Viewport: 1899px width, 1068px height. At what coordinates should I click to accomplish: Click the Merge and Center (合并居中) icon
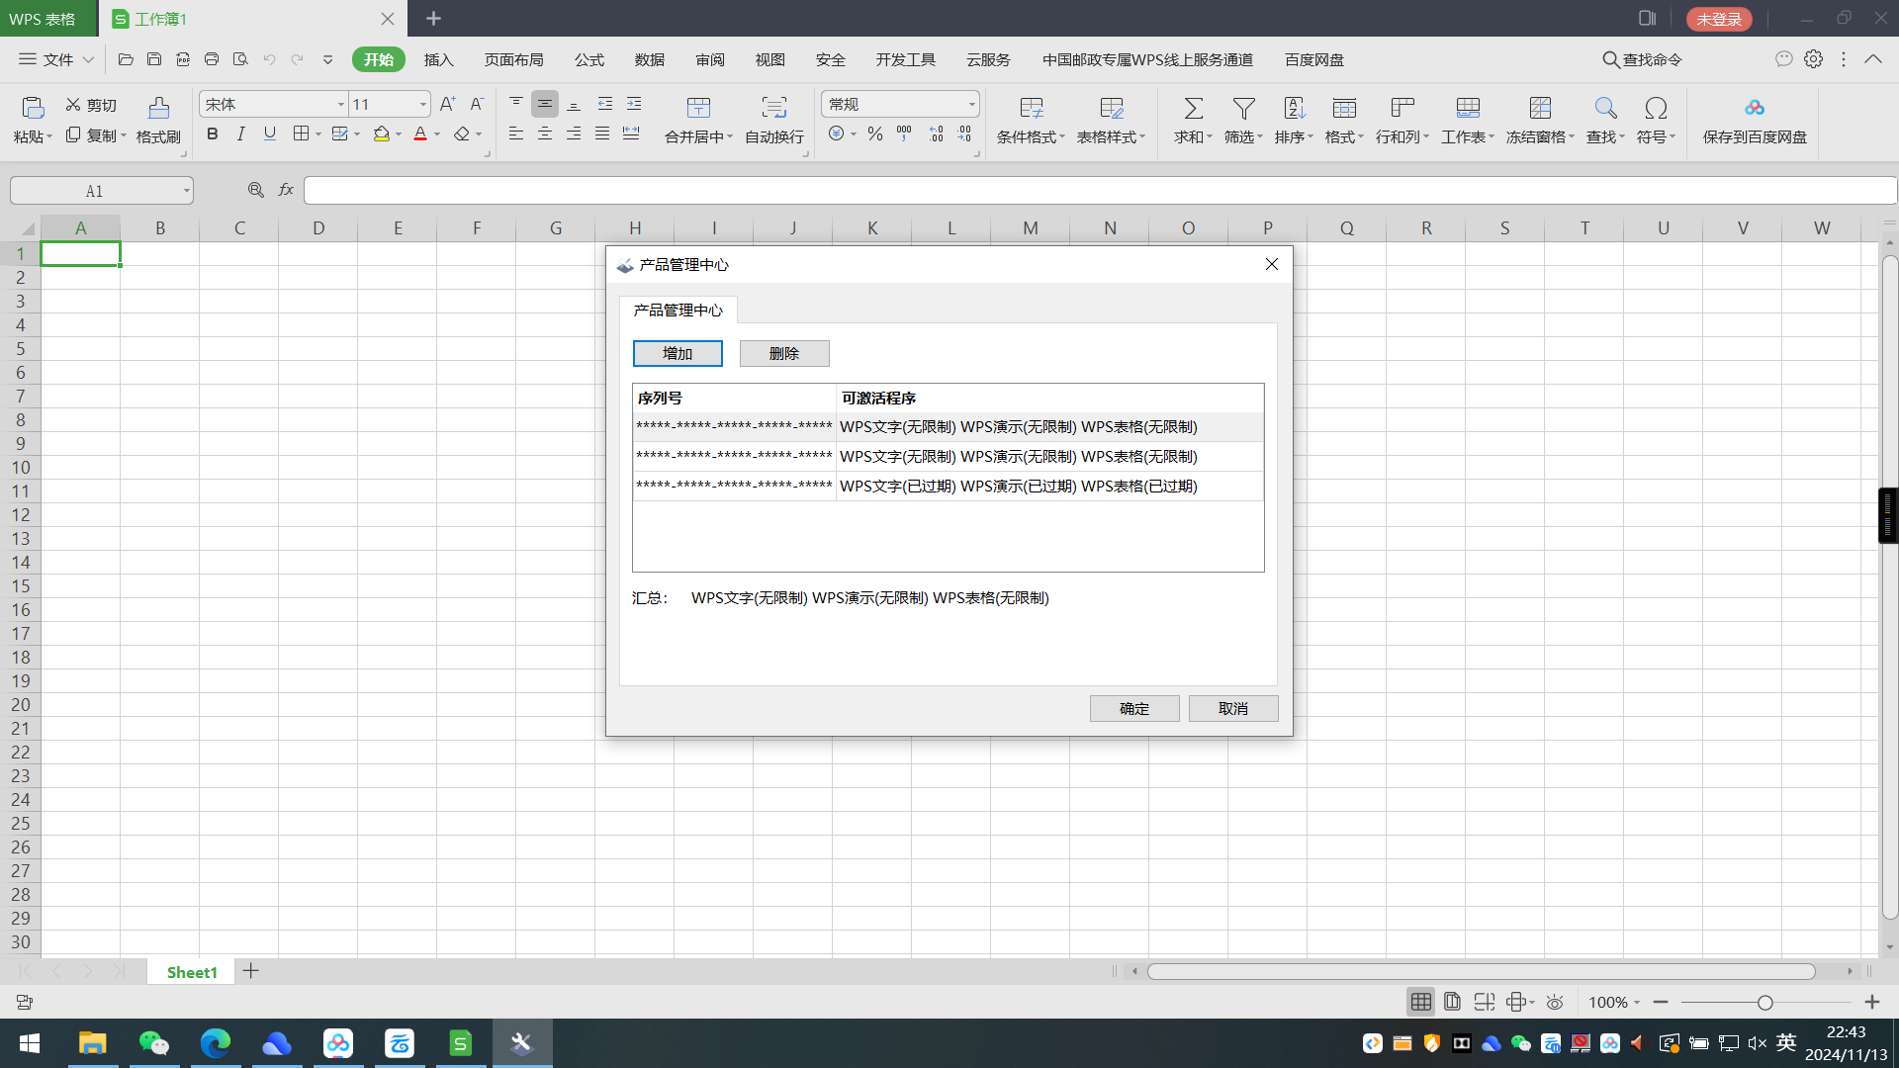coord(698,108)
